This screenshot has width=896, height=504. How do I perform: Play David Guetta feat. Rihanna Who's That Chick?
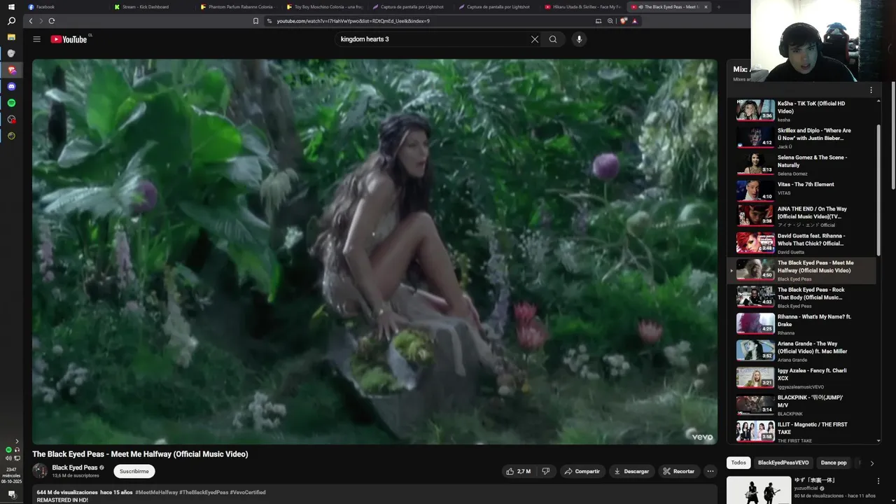pos(801,244)
